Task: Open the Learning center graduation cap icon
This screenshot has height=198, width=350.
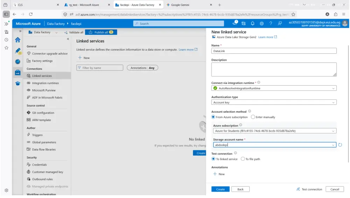Action: (x=17, y=83)
